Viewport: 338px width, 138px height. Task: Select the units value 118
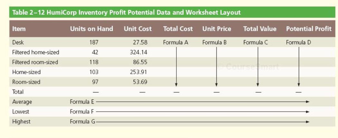click(94, 62)
